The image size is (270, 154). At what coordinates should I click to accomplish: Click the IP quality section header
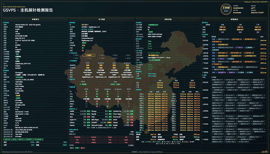click(x=102, y=19)
